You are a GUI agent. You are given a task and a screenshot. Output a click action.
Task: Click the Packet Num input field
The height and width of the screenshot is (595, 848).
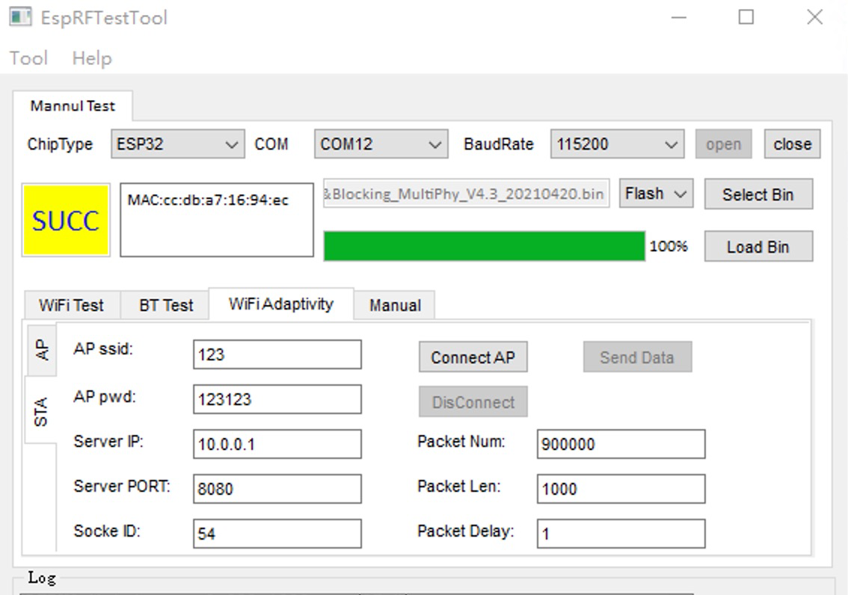click(621, 444)
